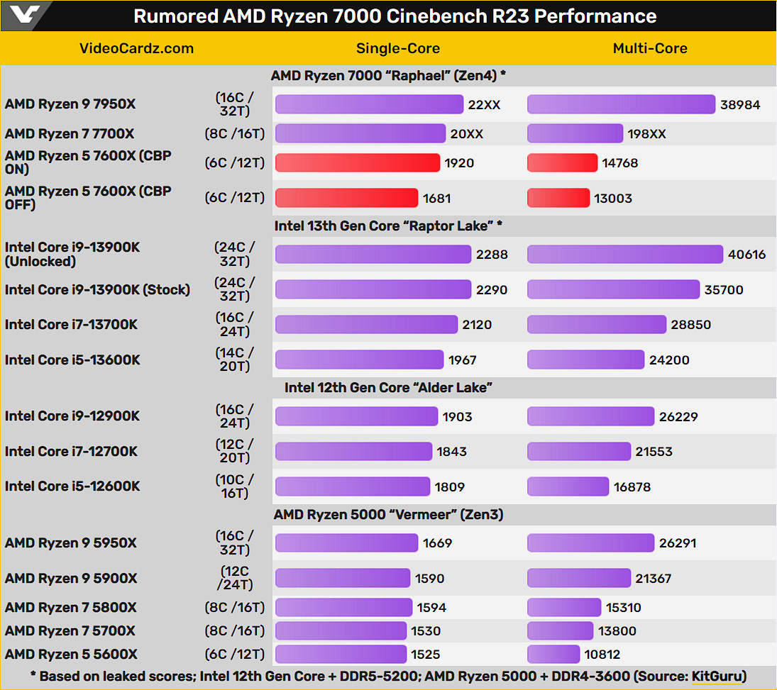Screen dimensions: 777x690
Task: Click the chart title 'Rumored AMD Ryzen 7000 Cinebench R23 Performance'
Action: point(395,16)
